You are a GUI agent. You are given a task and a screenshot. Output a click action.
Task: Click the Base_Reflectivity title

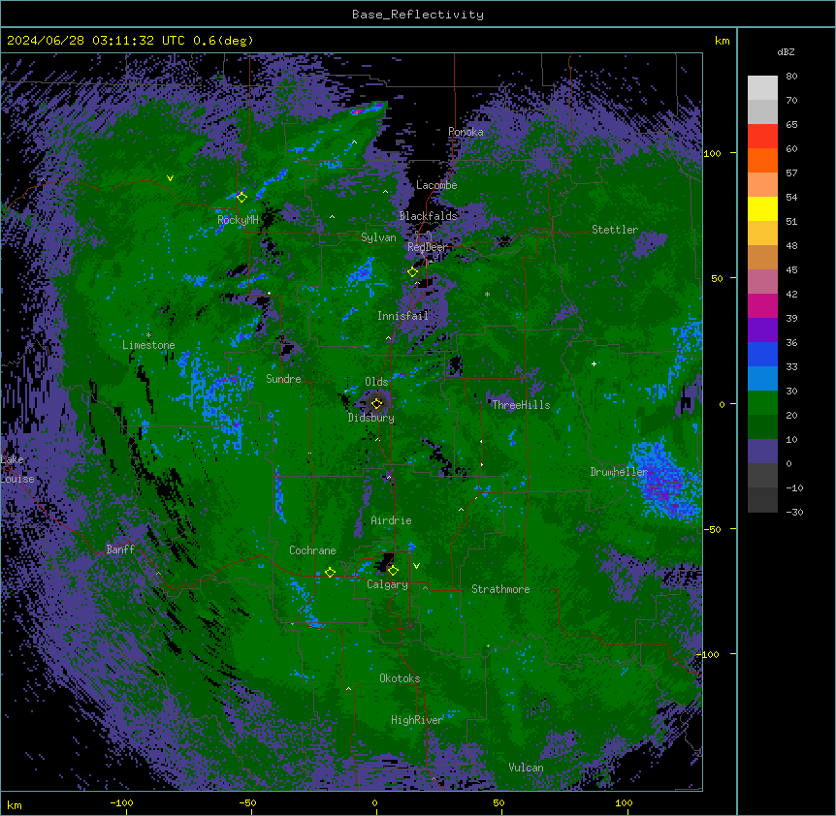tap(418, 15)
